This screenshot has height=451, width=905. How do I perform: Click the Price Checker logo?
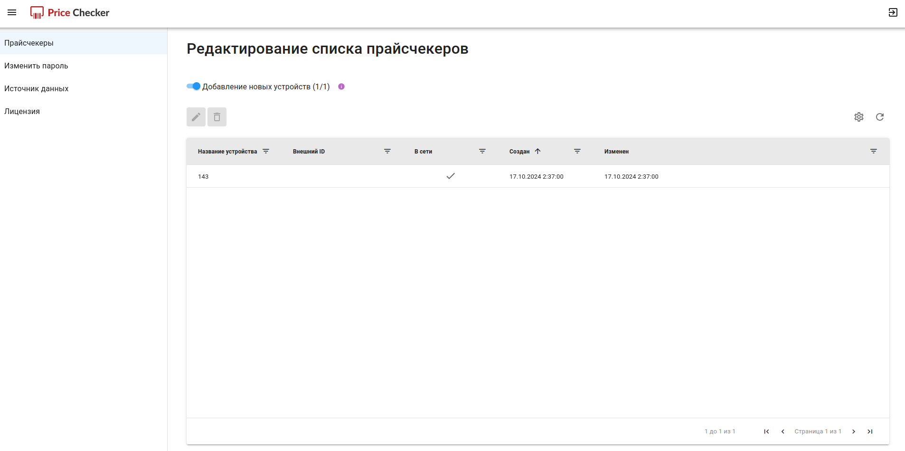(x=70, y=12)
